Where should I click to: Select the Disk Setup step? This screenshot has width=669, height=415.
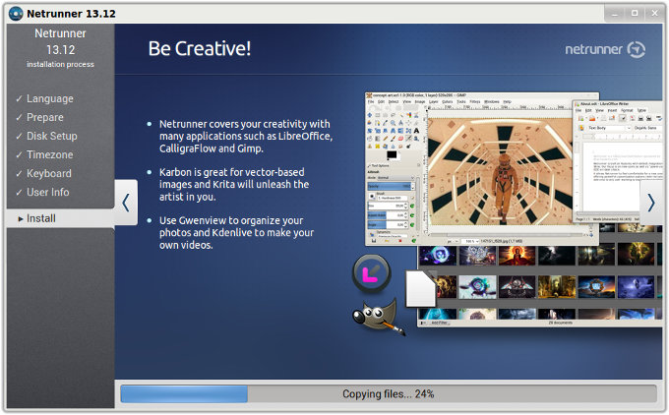coord(51,136)
